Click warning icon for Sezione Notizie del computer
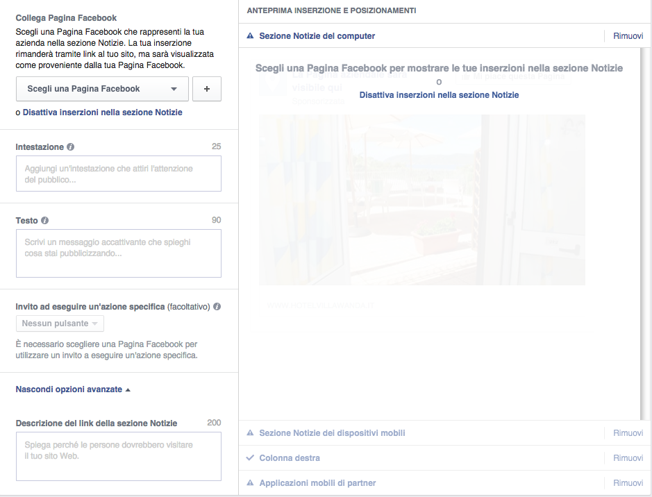This screenshot has width=652, height=497. click(251, 35)
